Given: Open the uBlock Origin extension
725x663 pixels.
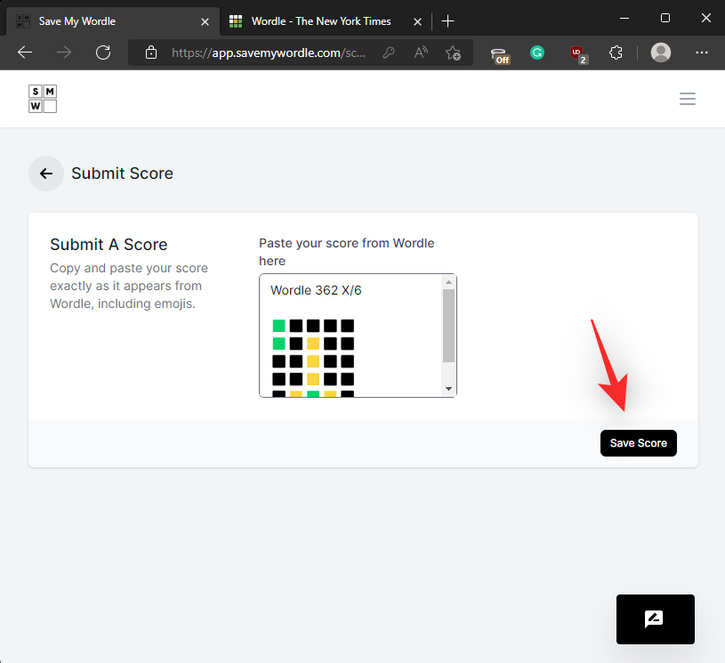Looking at the screenshot, I should tap(578, 53).
